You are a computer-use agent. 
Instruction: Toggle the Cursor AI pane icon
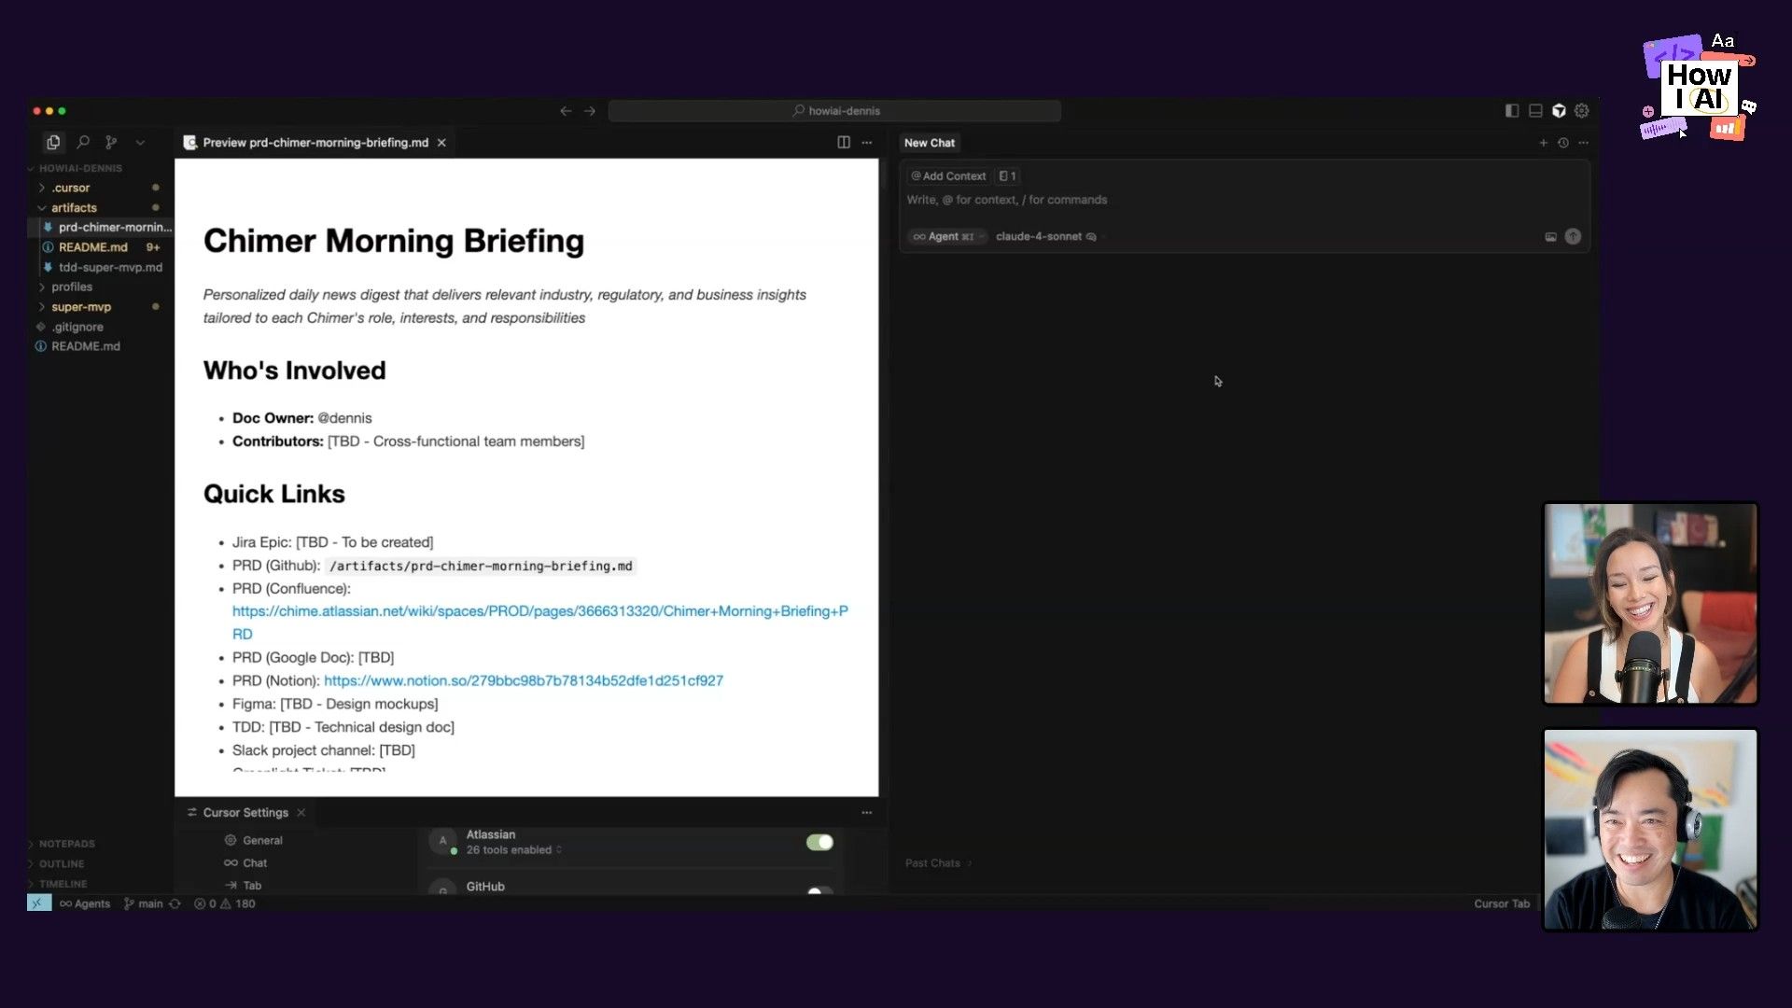coord(1559,110)
